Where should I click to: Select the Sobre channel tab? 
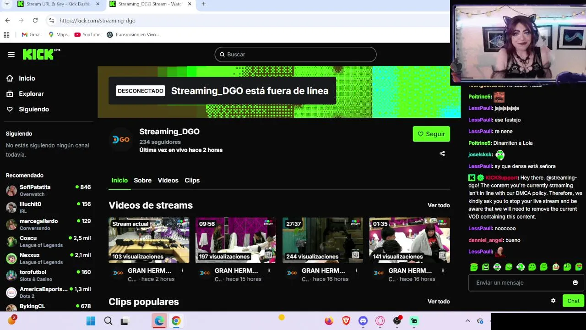tap(142, 181)
